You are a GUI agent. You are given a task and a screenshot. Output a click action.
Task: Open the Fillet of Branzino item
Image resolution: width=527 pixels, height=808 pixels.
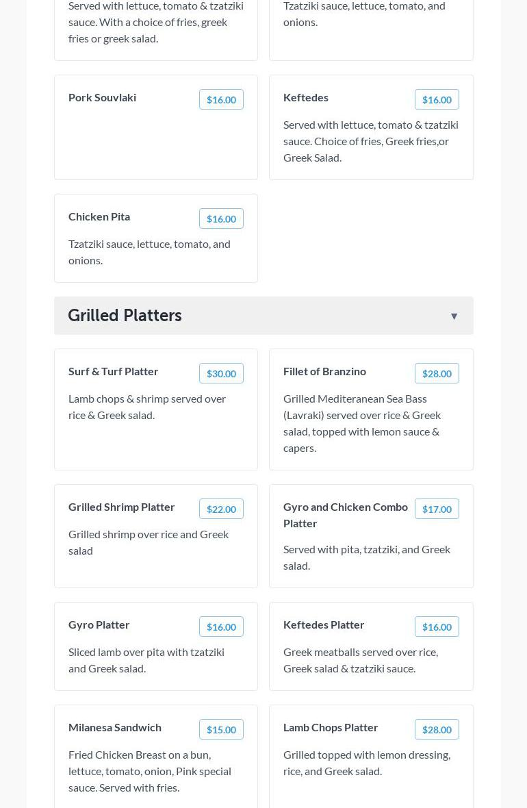pos(324,371)
